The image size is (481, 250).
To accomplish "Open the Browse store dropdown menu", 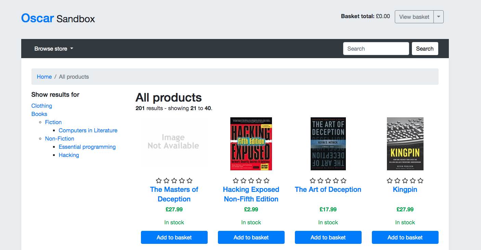I will [x=54, y=49].
